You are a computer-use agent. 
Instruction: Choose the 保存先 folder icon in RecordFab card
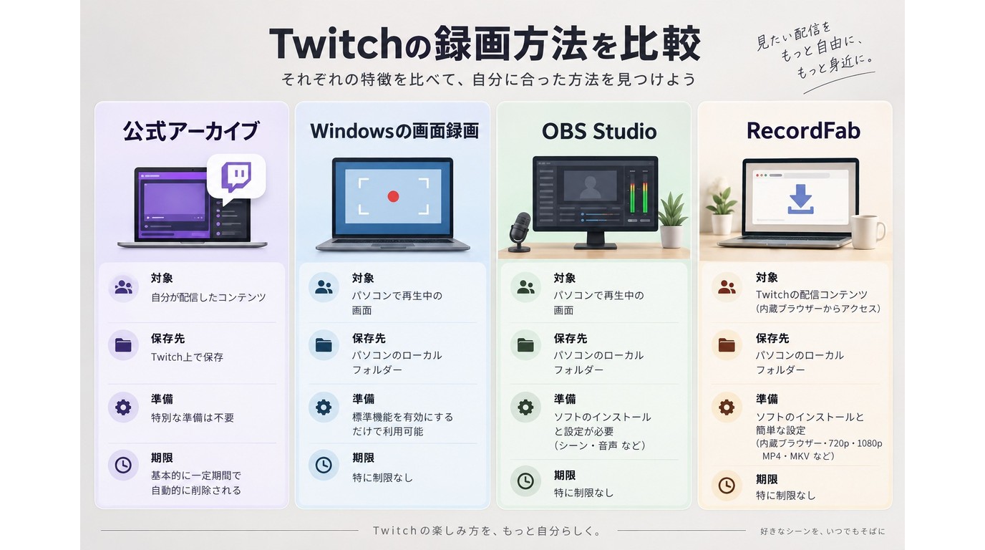coord(727,345)
